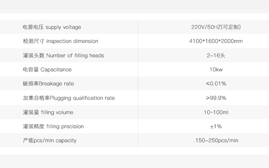Viewport: 269px width, 168px height.
Task: Select the 10kw value
Action: 216,69
